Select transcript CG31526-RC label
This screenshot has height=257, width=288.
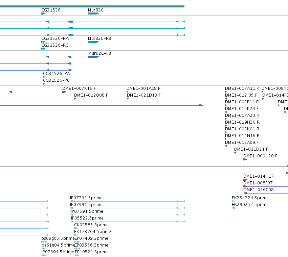(55, 45)
